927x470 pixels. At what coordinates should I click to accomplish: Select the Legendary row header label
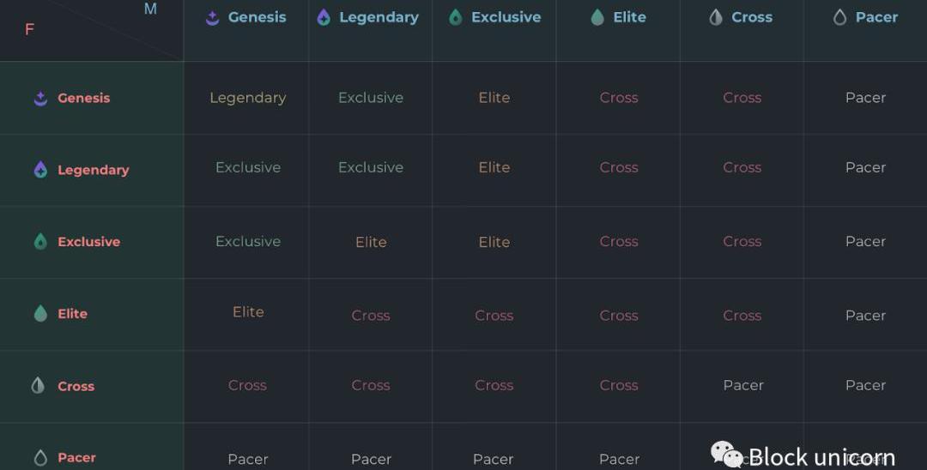pyautogui.click(x=94, y=170)
